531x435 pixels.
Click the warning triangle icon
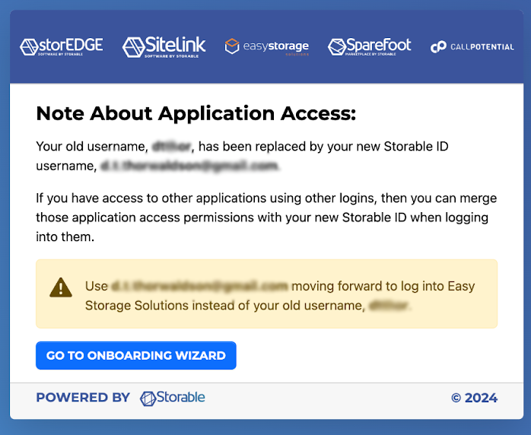coord(61,287)
